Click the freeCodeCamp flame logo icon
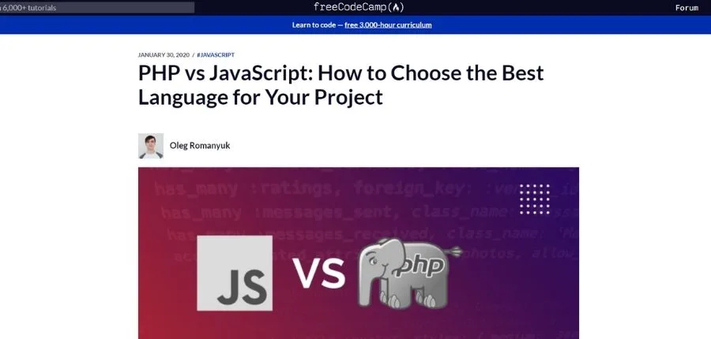 point(397,8)
